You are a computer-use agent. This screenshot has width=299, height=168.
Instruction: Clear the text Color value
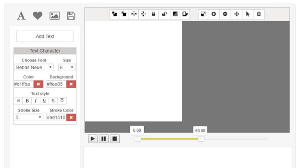click(x=38, y=84)
